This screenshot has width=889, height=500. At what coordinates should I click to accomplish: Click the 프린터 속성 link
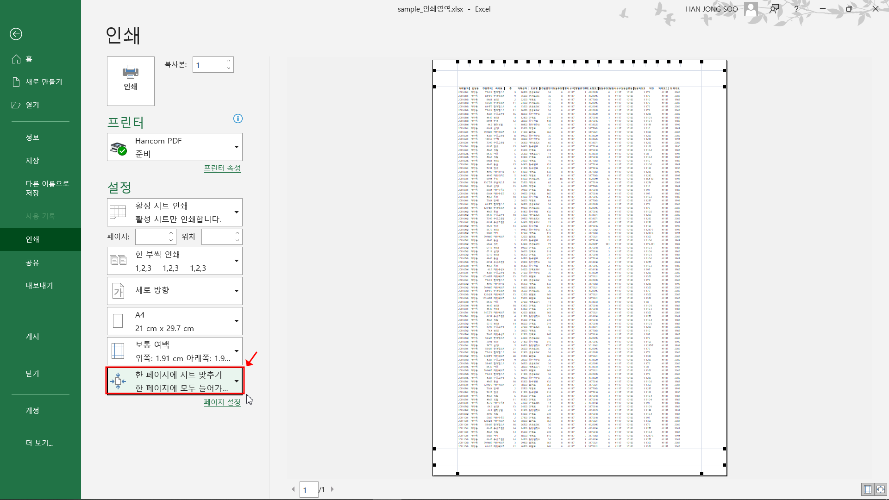pyautogui.click(x=222, y=168)
